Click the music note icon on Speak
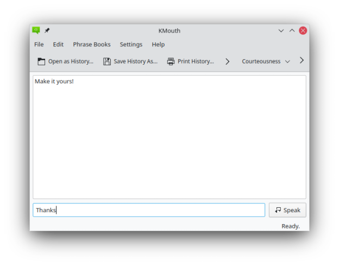339x266 pixels. coord(278,210)
